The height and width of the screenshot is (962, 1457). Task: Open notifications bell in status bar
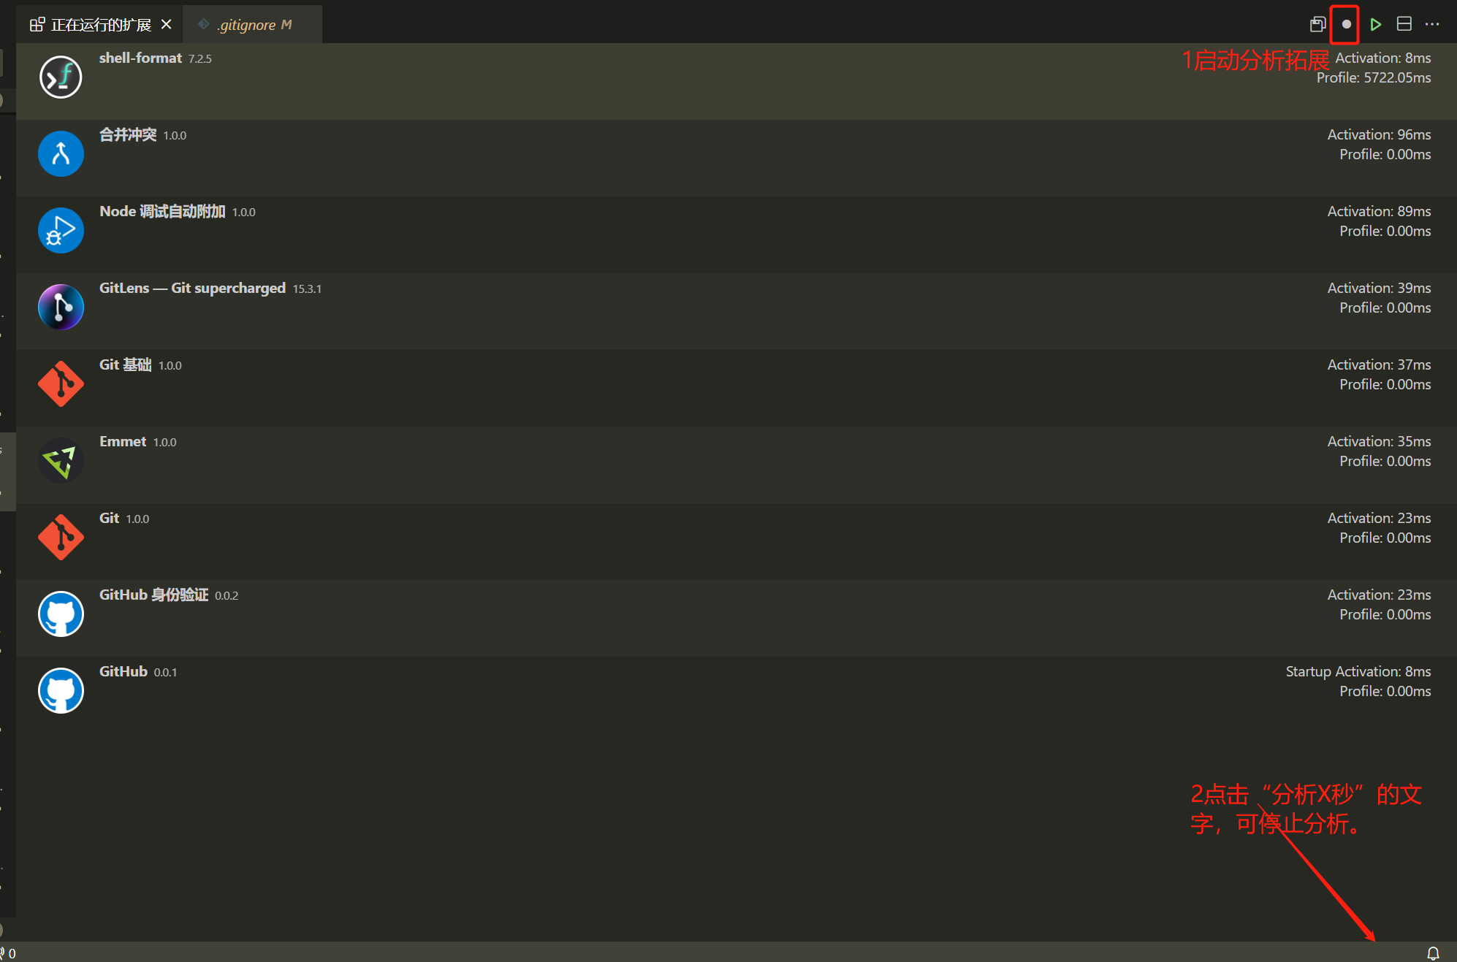[x=1433, y=953]
